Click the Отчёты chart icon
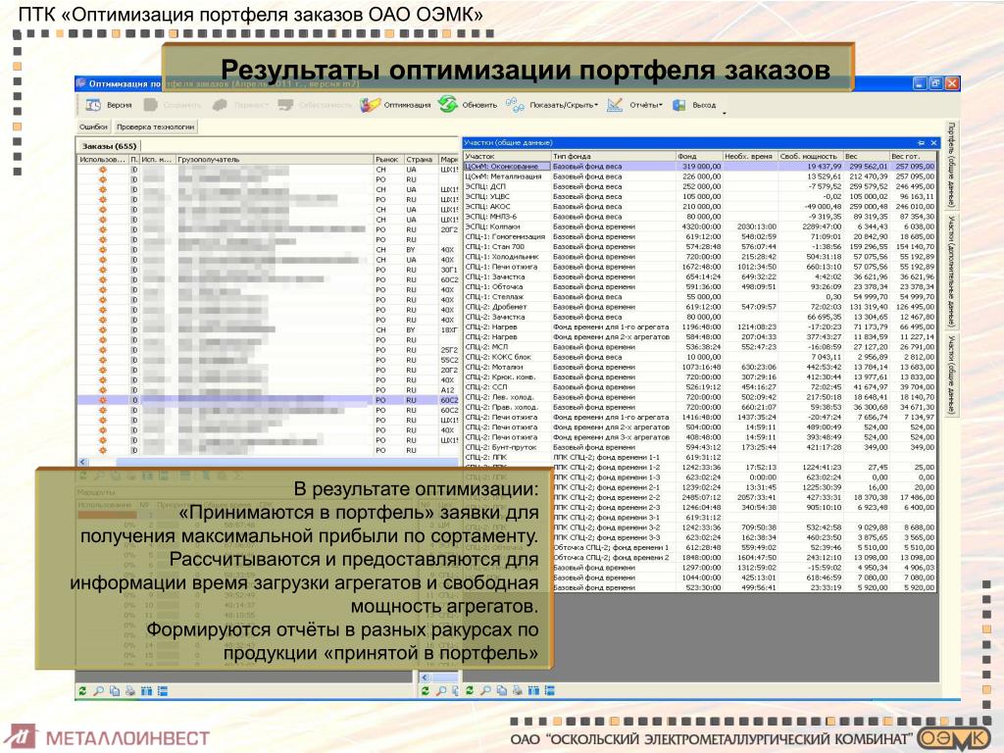Screen dimensions: 1004x753 (615, 105)
